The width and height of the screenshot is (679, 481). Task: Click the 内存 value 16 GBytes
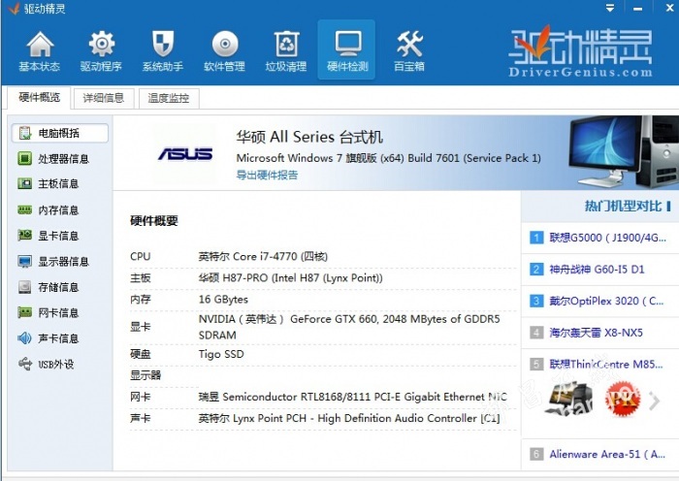tap(223, 299)
